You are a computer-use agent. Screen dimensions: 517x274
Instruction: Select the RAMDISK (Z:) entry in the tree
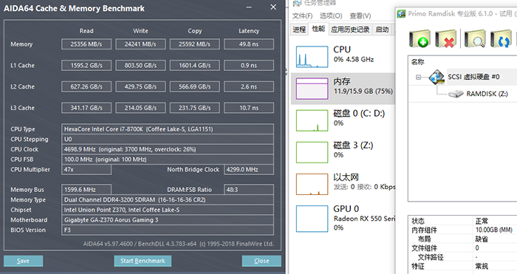pos(487,94)
